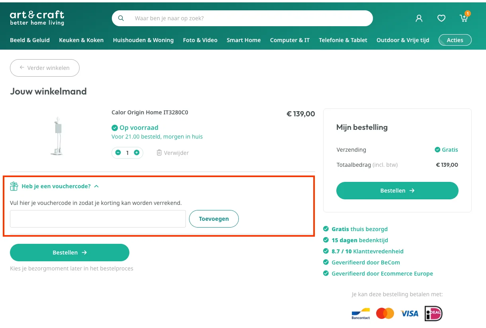Open the Smart Home menu category
Screen dimensions: 486x328
click(x=244, y=40)
